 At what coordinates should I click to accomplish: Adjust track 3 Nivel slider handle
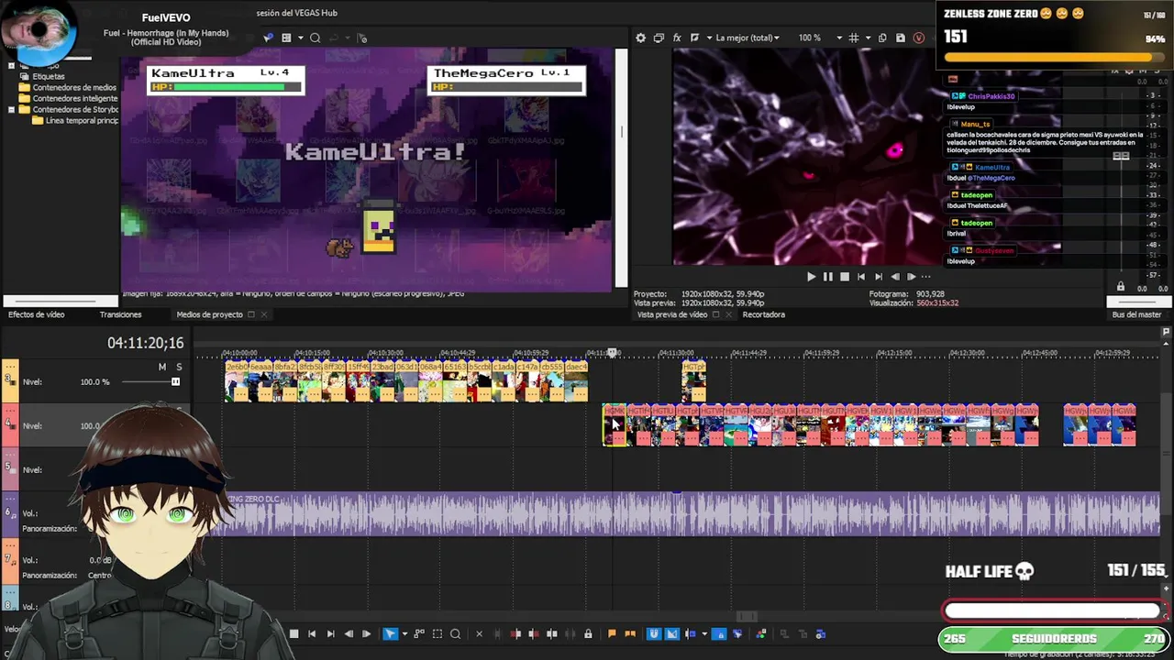click(175, 381)
